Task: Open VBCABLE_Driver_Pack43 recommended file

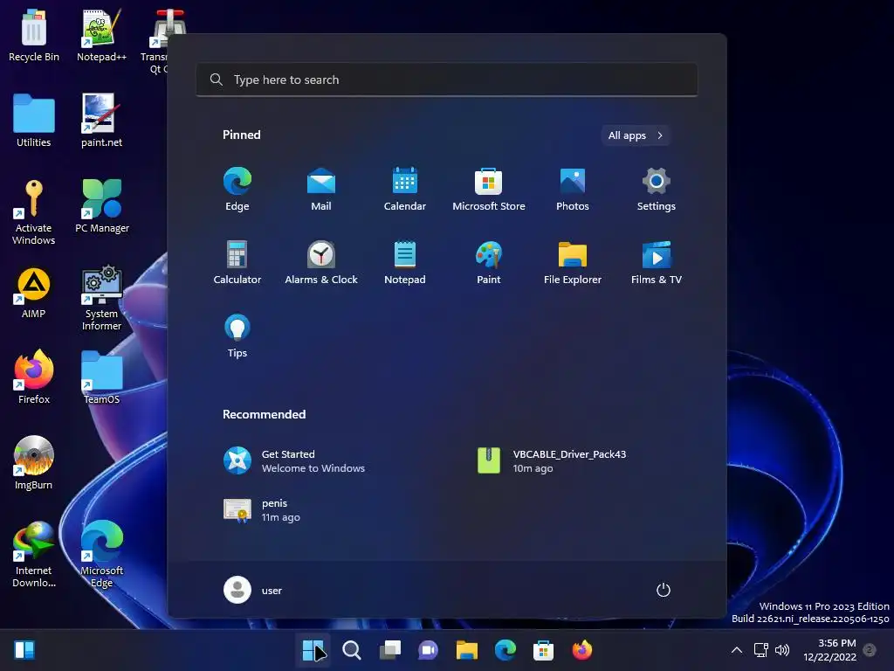Action: click(552, 461)
